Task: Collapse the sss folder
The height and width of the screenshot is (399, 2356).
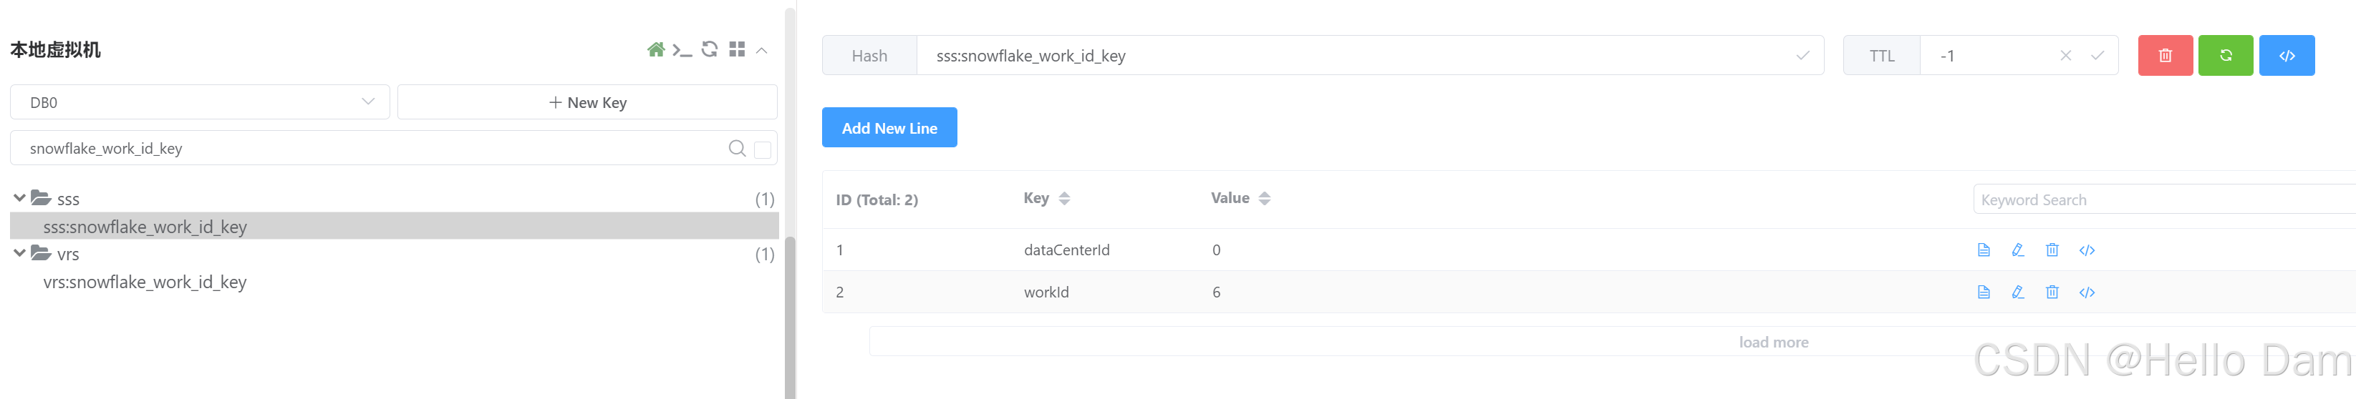Action: coord(19,198)
